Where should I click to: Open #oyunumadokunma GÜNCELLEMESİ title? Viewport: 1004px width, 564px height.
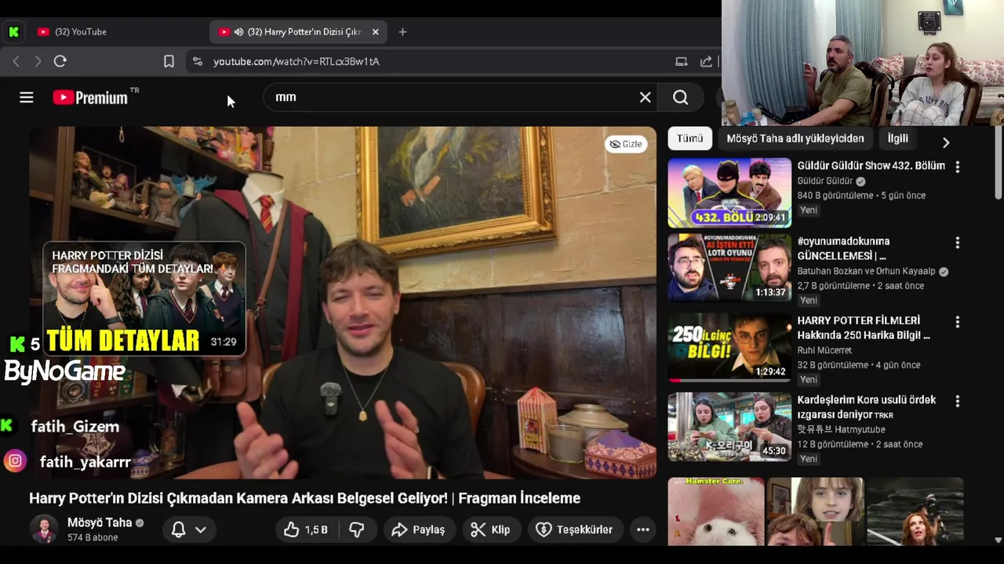coord(843,248)
